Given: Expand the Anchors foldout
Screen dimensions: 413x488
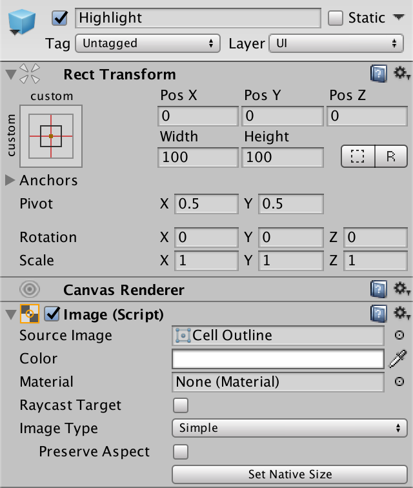Looking at the screenshot, I should pyautogui.click(x=10, y=181).
